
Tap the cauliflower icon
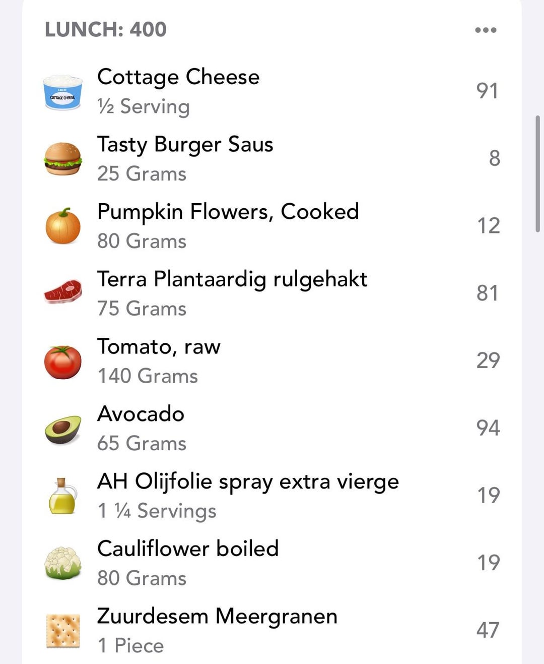click(62, 563)
